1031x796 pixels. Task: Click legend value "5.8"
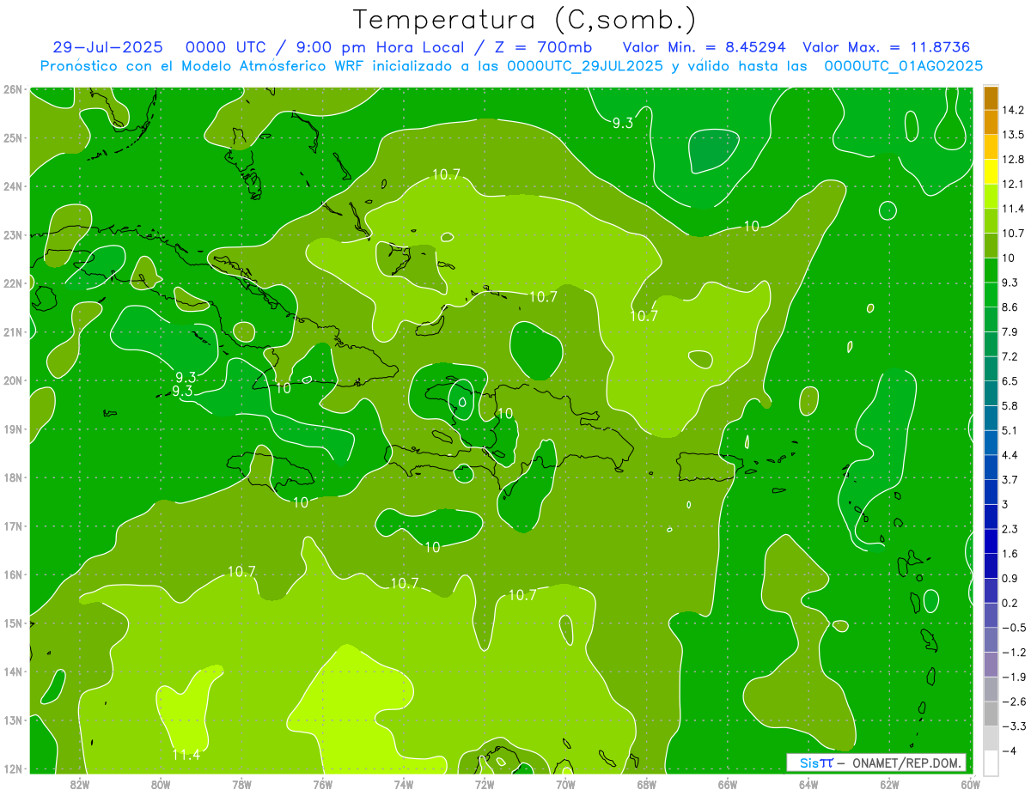click(x=1010, y=405)
